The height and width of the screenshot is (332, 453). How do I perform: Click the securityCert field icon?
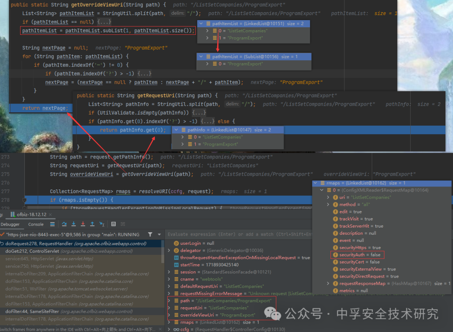click(x=336, y=262)
